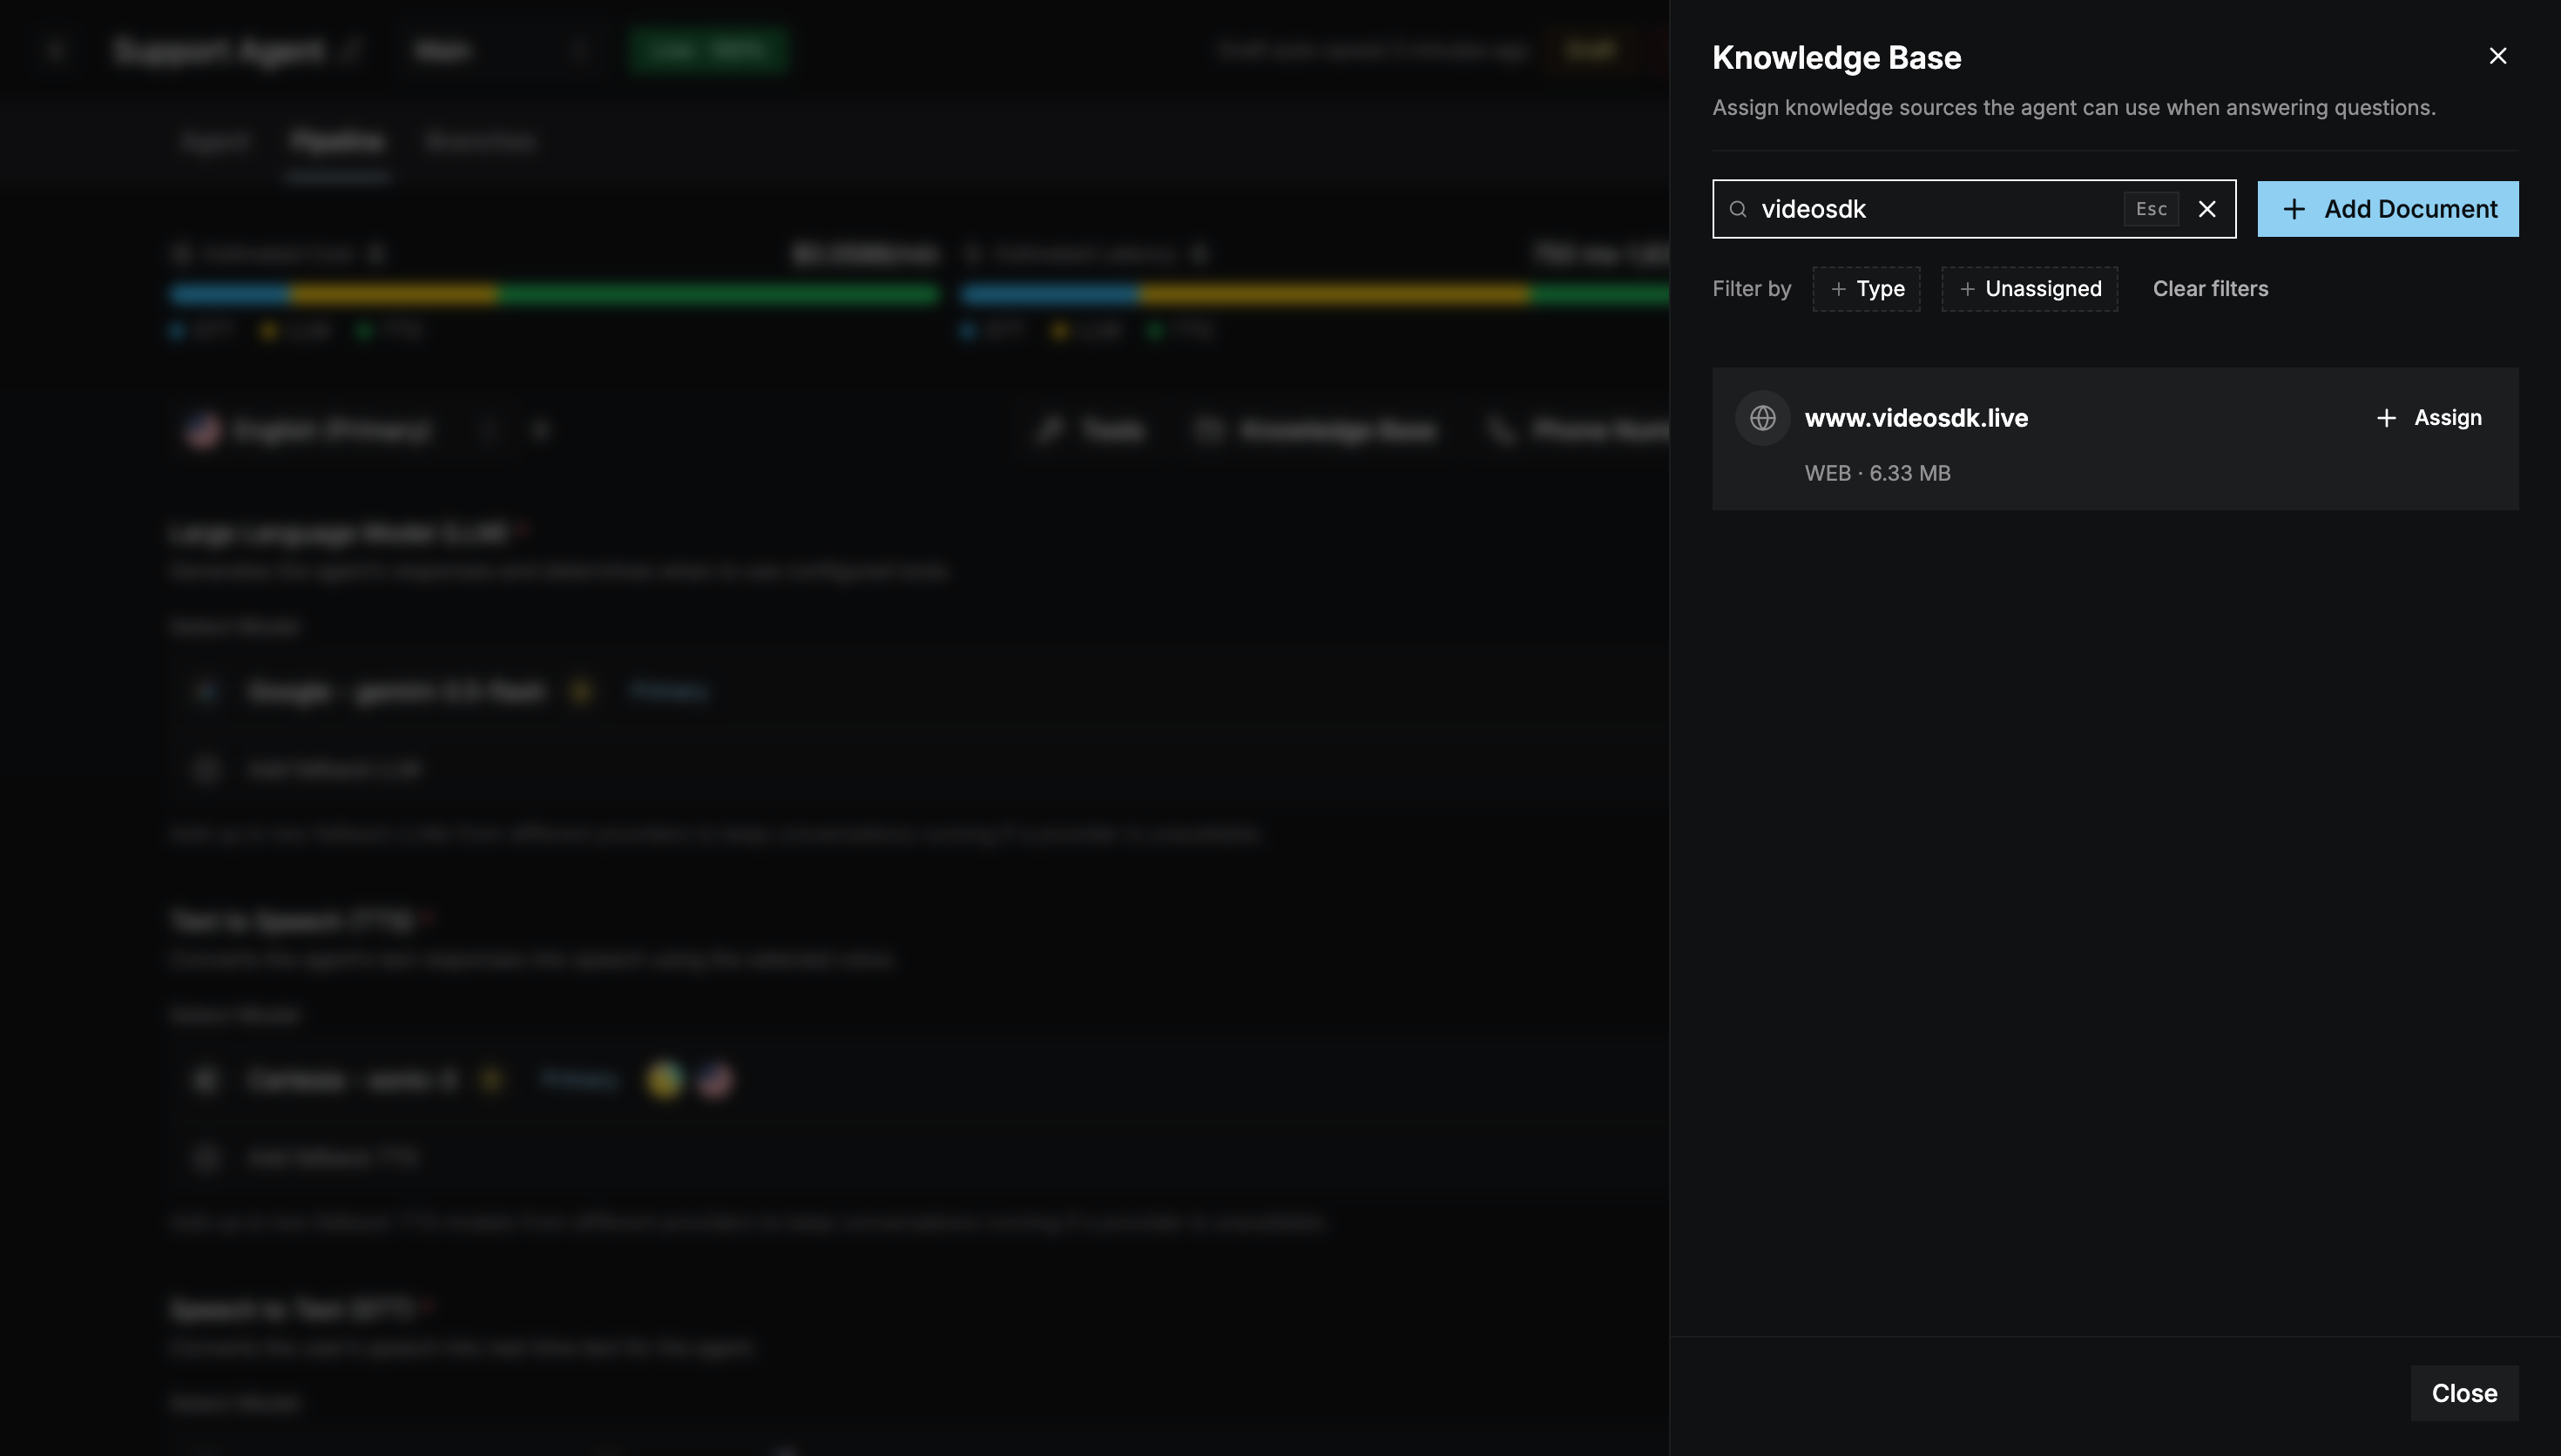Click the Close button at bottom

coord(2464,1393)
